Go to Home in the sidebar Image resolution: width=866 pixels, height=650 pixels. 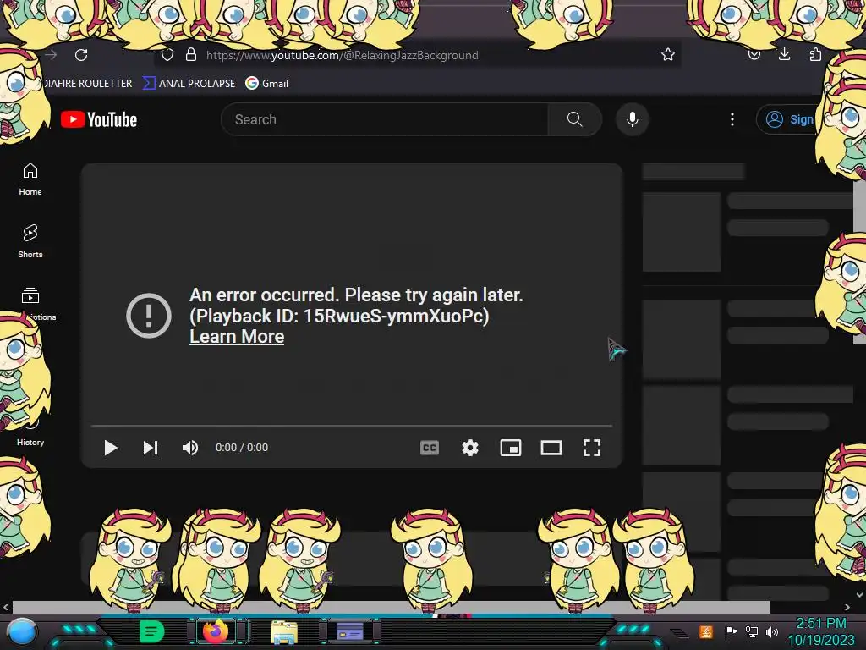tap(30, 179)
